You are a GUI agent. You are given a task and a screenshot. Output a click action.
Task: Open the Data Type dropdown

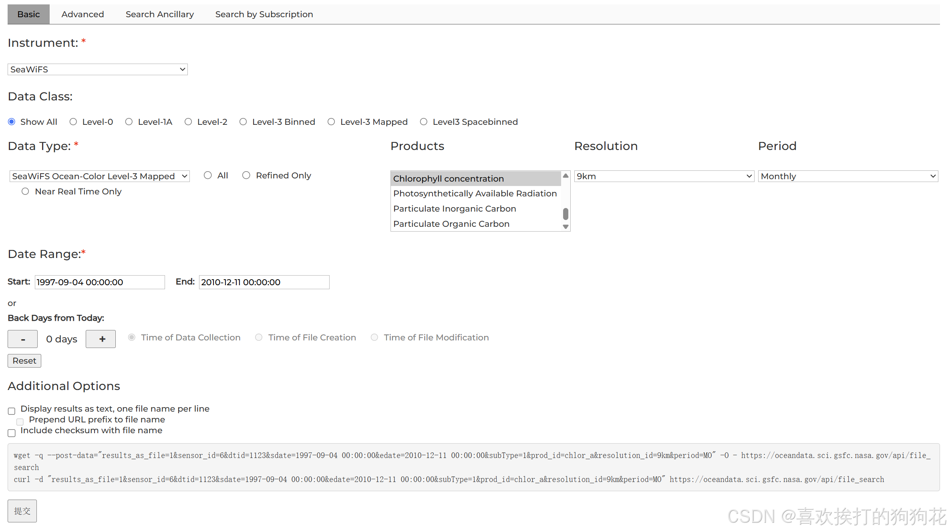pyautogui.click(x=99, y=176)
